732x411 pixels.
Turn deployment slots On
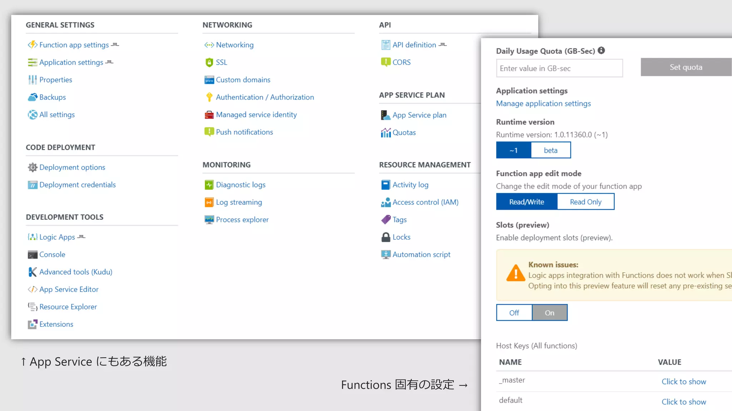coord(549,313)
